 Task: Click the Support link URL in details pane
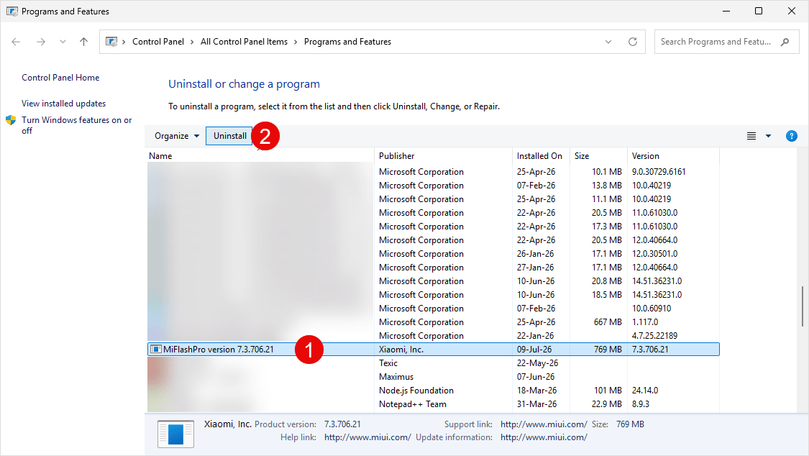point(544,424)
